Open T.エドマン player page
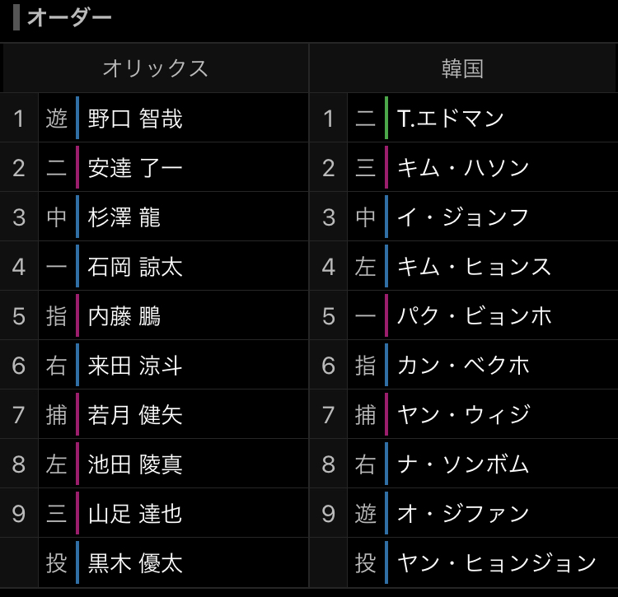Screen dimensions: 618x597 (451, 118)
